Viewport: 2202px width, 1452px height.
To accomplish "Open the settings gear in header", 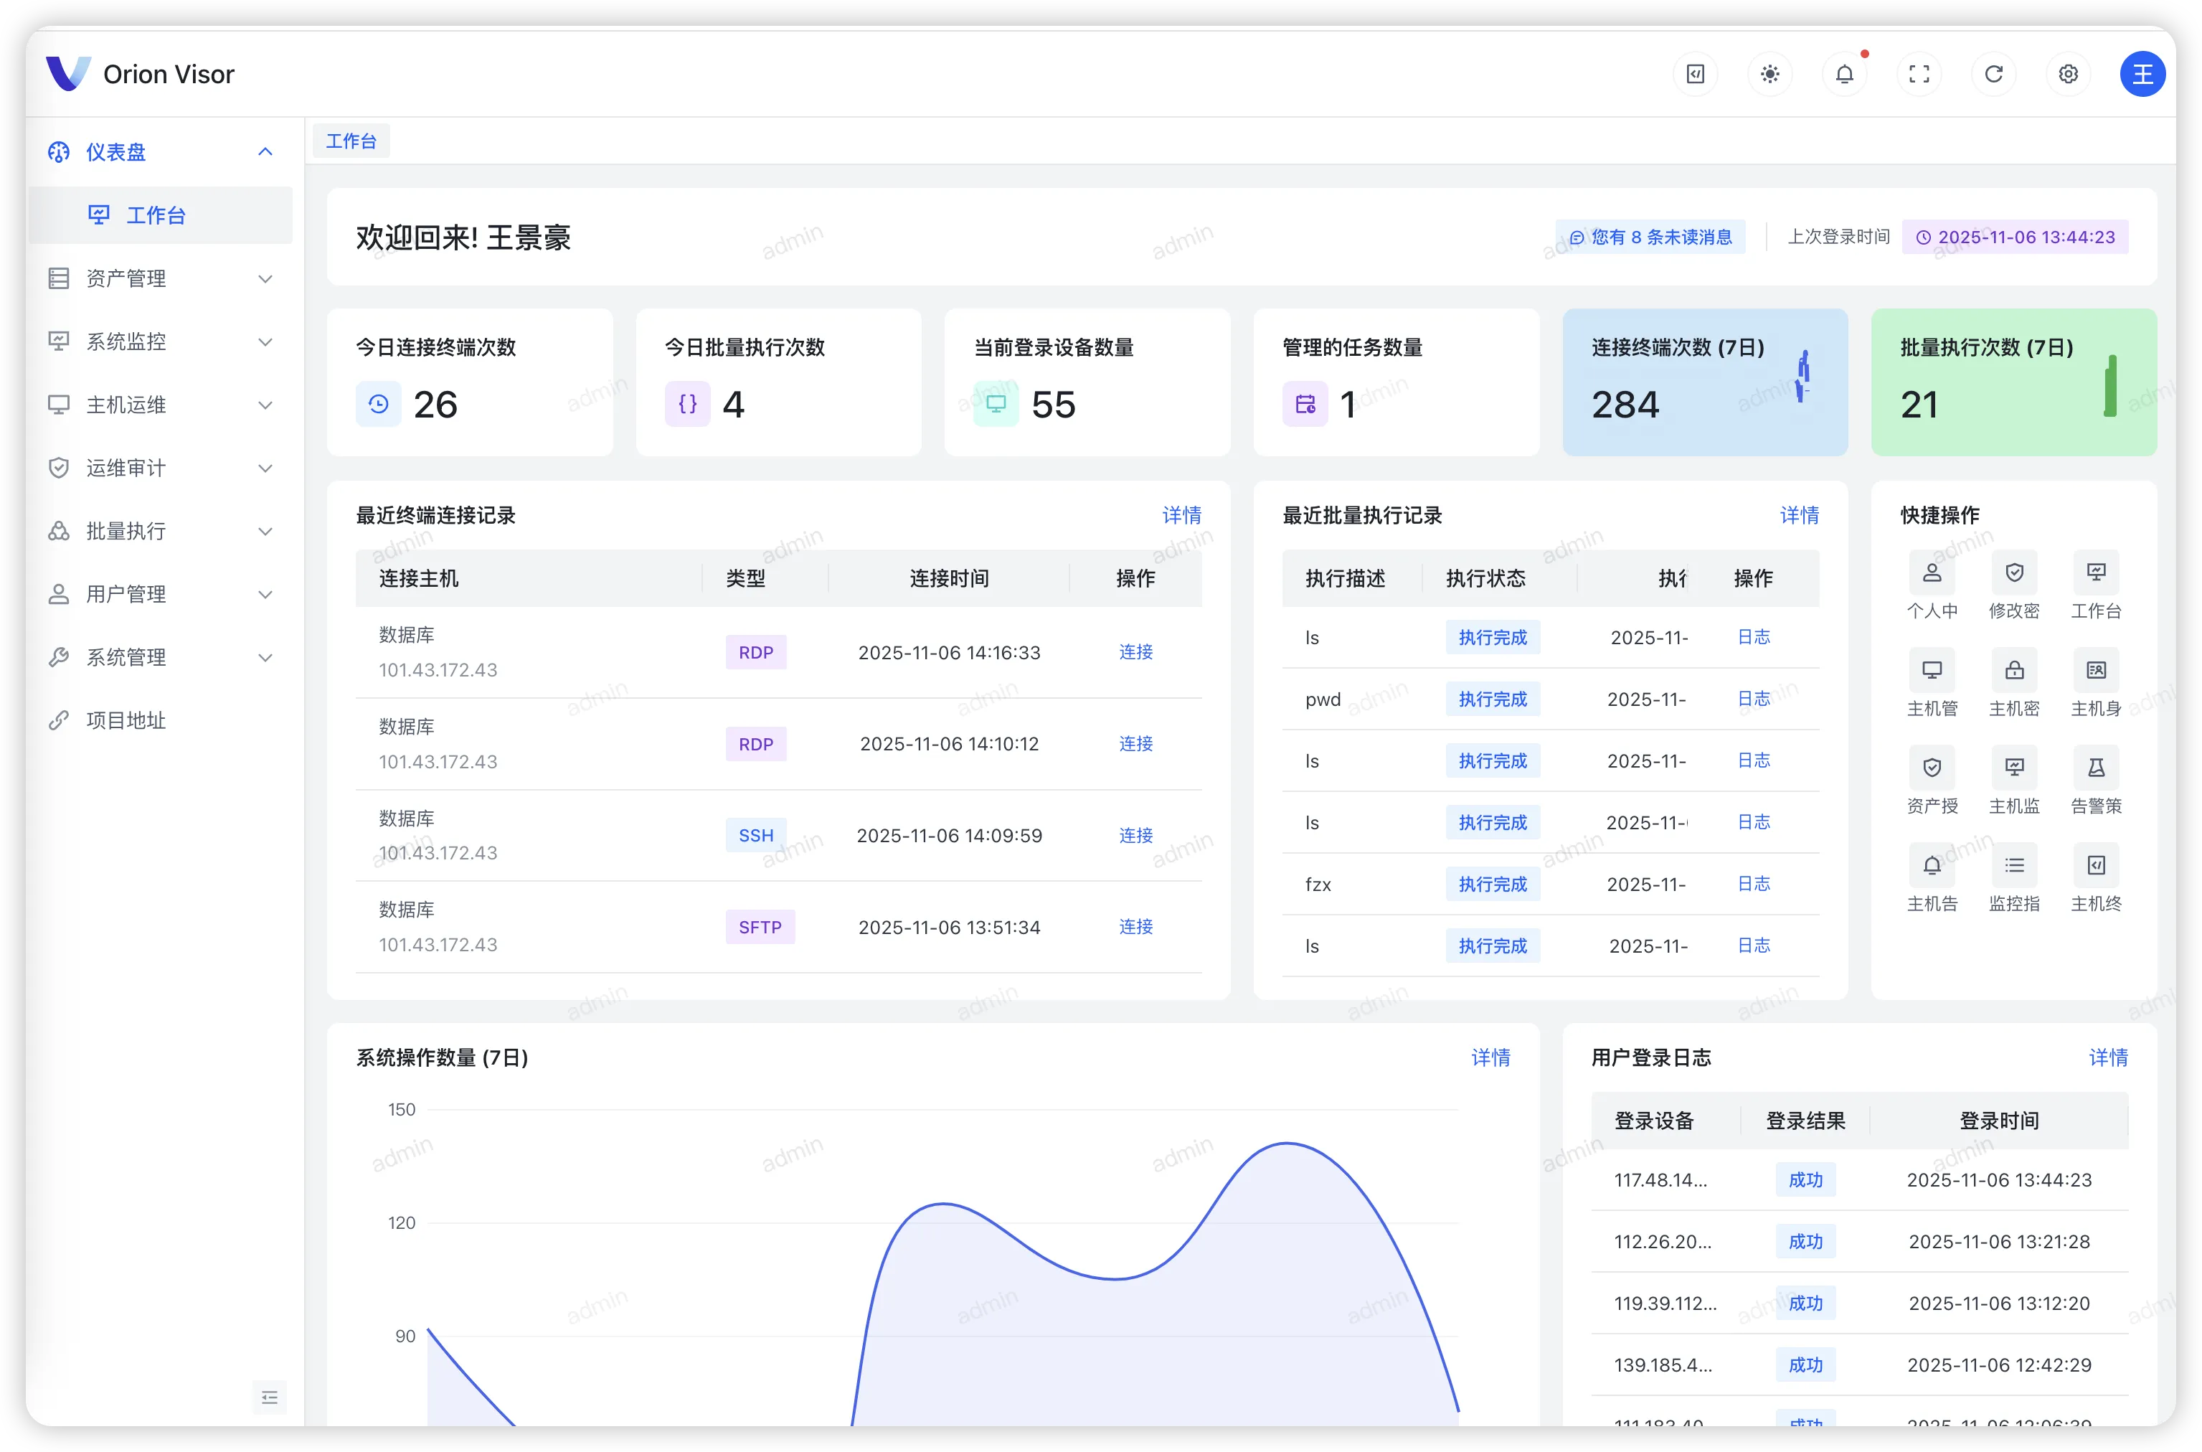I will (2068, 74).
